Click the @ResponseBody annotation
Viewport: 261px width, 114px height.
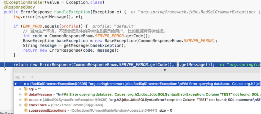click(19, 7)
